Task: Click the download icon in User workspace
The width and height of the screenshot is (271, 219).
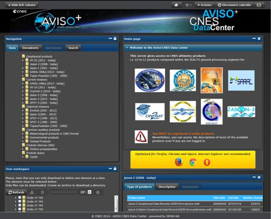Action: tap(32, 192)
